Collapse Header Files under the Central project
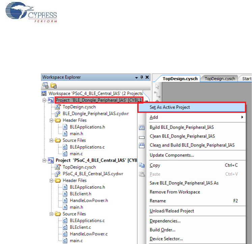This screenshot has width=252, height=244. [x=51, y=181]
